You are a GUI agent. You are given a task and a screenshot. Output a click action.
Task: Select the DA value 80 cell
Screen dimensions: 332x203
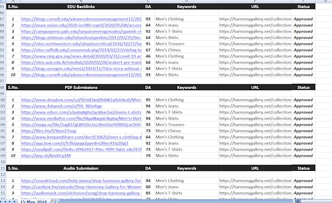148,187
